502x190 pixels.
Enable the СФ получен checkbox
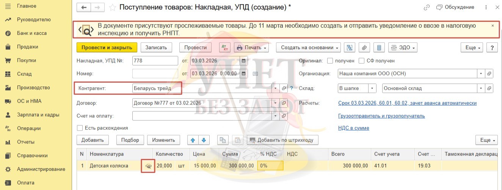click(361, 61)
